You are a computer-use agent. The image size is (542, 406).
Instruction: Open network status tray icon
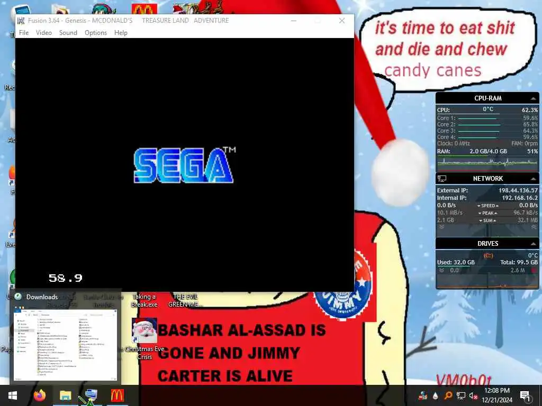[461, 395]
